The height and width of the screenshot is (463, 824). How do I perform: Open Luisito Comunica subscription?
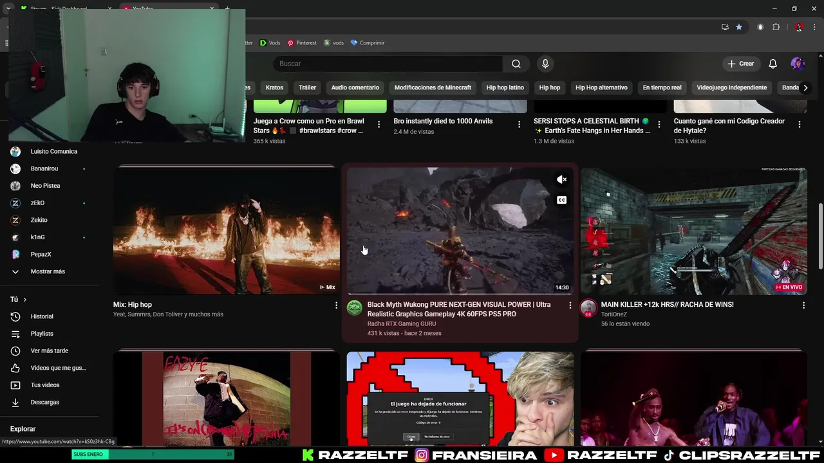[x=50, y=152]
